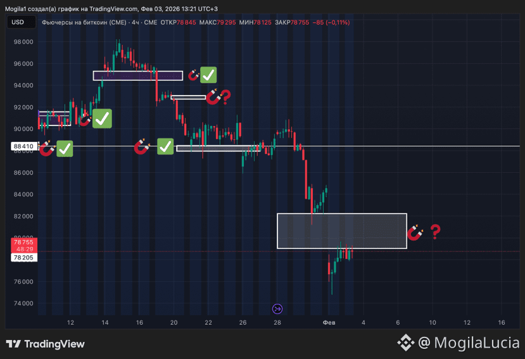
Task: Click the red 78 755 current price label
Action: click(24, 246)
